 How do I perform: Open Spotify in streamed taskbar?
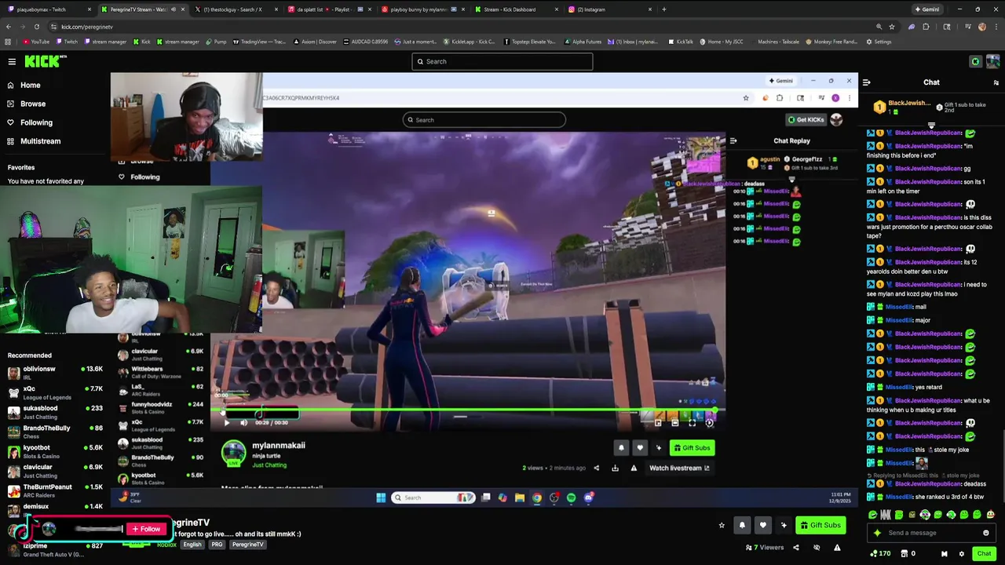point(571,498)
